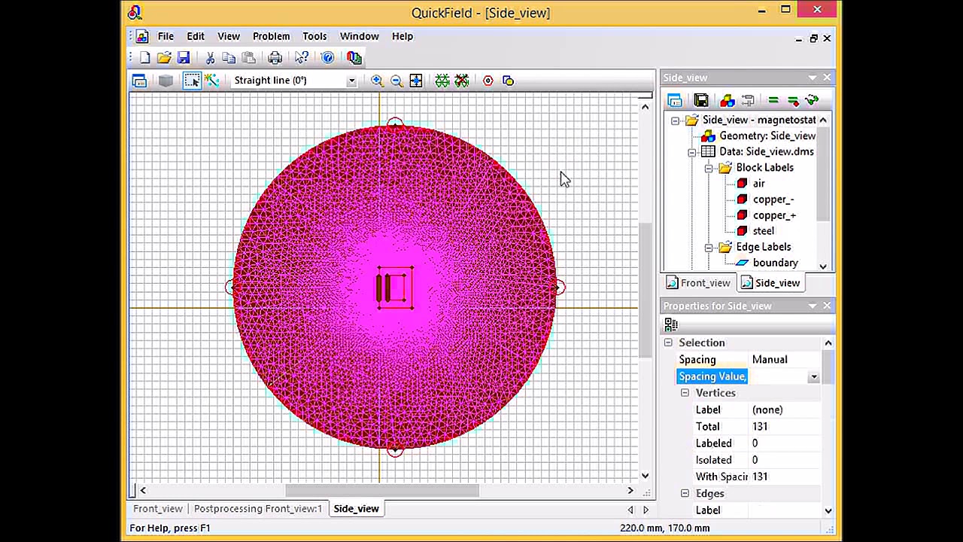Click canvas horizontal scrollbar thumb

pos(382,491)
